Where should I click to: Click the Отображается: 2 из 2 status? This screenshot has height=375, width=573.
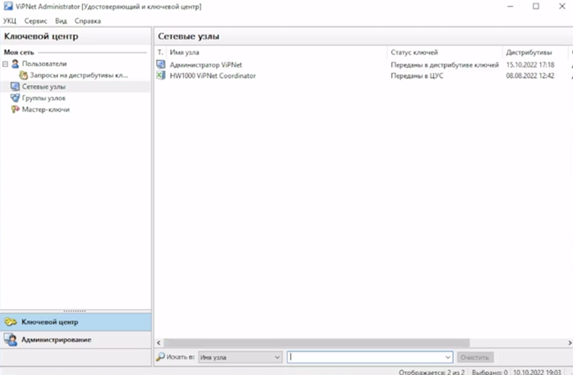pyautogui.click(x=431, y=372)
